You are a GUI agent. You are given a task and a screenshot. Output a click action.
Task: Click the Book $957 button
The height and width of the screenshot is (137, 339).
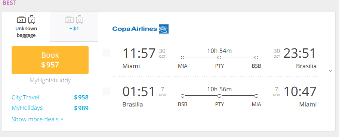click(50, 60)
